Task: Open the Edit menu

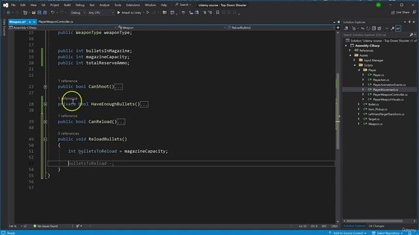Action: point(23,5)
